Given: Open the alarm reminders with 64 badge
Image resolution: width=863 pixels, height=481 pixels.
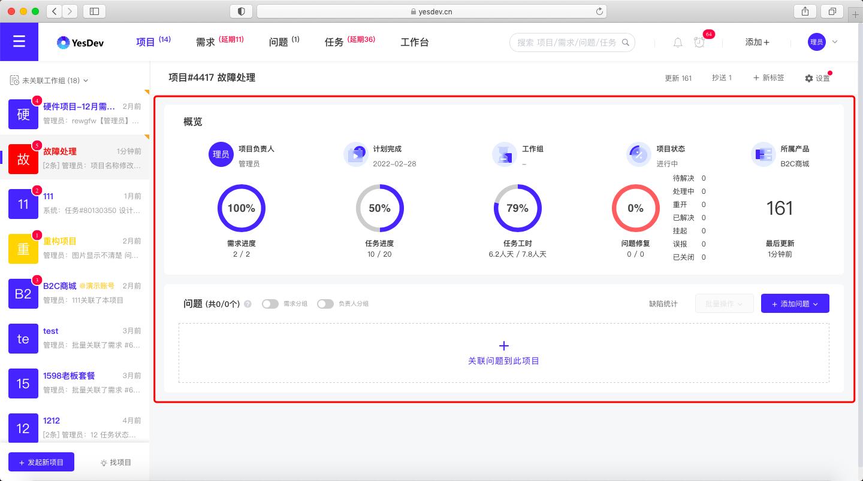Looking at the screenshot, I should coord(699,42).
